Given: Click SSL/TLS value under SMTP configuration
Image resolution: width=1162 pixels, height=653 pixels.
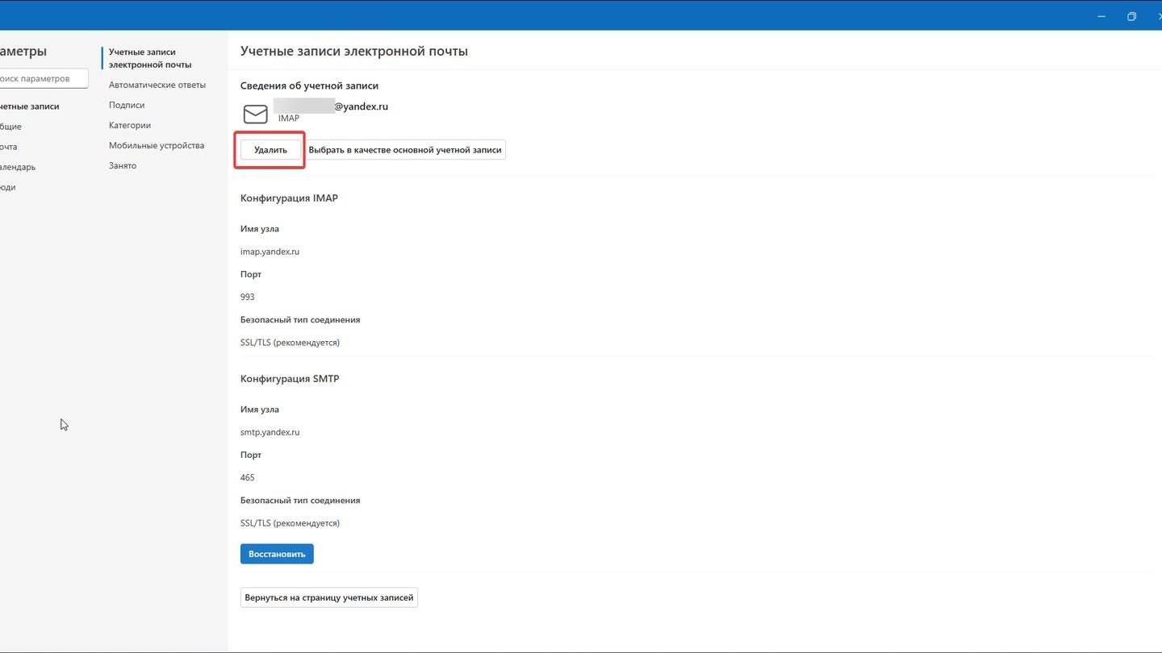Looking at the screenshot, I should tap(290, 523).
